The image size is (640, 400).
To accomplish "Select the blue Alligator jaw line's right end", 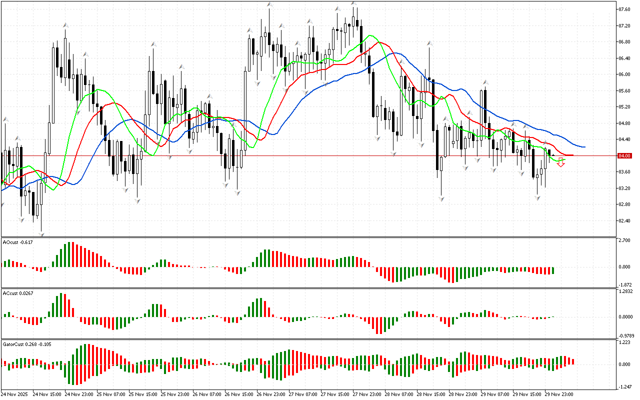I will click(584, 147).
